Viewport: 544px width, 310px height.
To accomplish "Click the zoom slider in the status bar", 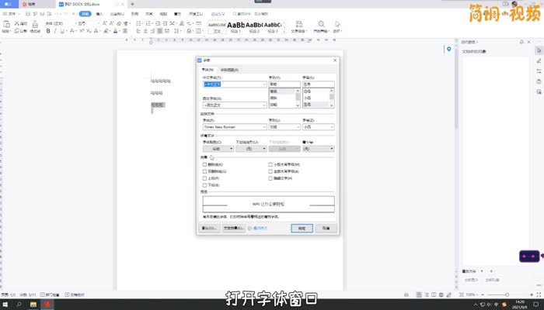I will pyautogui.click(x=507, y=294).
